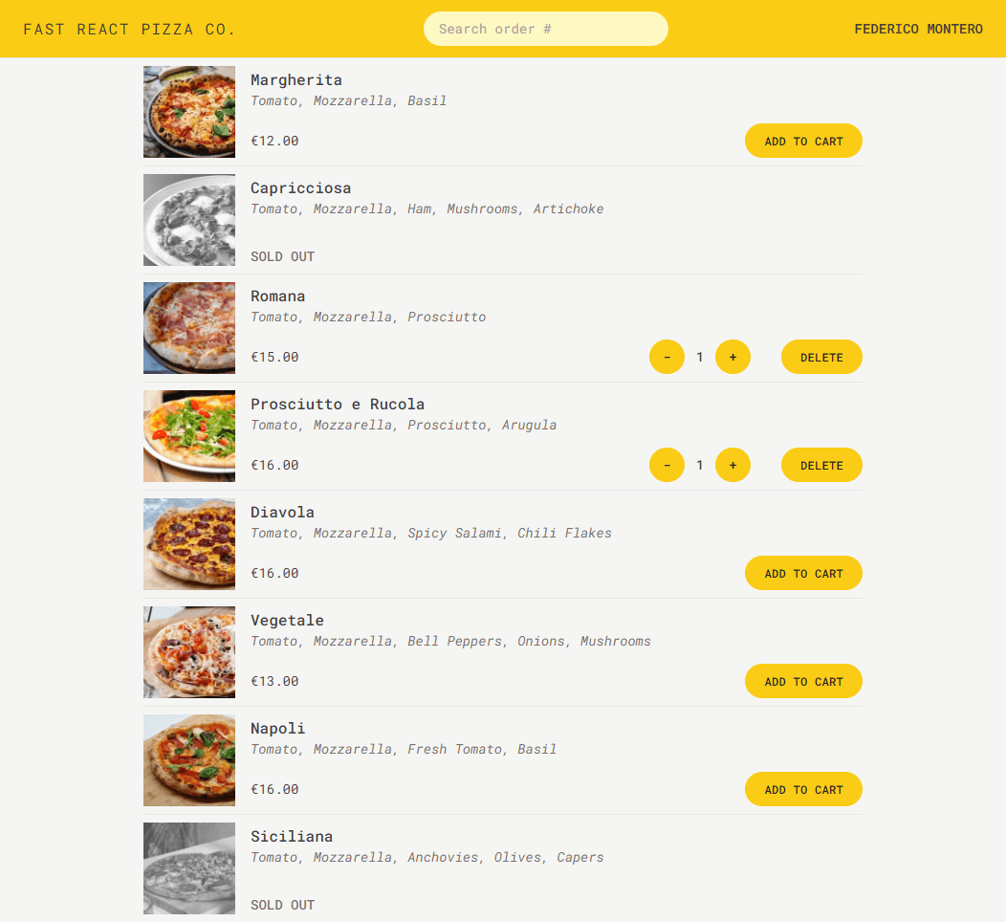Click the Prosciutto e Rucola photo

[x=189, y=436]
